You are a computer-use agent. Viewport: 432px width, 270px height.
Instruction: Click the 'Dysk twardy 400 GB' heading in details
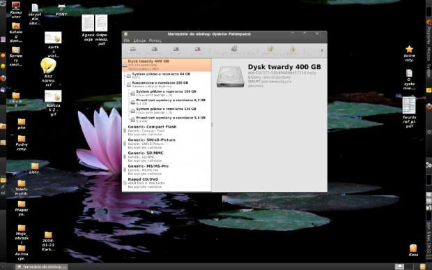(284, 67)
